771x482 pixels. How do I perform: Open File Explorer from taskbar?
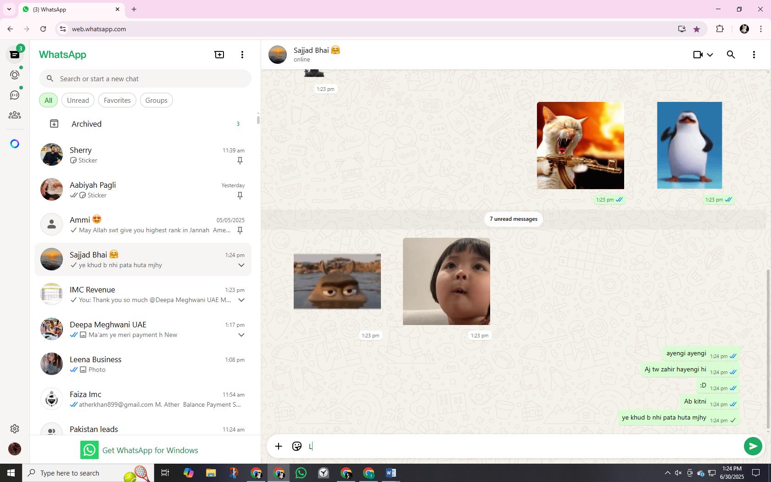[x=211, y=473]
